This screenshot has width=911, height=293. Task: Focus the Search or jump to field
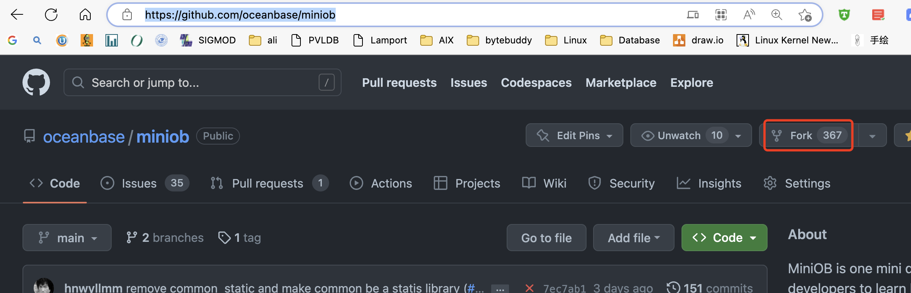tap(202, 82)
